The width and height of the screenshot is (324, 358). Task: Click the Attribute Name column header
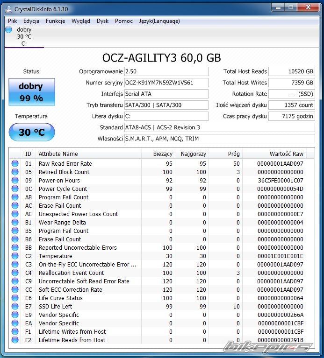coord(58,154)
